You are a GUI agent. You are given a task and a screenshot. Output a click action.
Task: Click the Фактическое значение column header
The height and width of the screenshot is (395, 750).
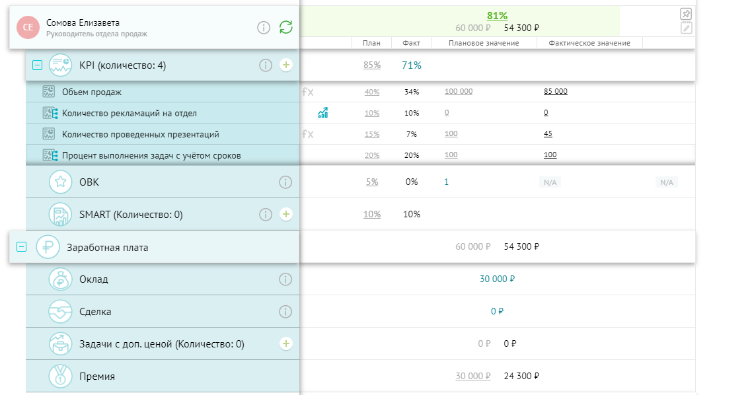[590, 43]
